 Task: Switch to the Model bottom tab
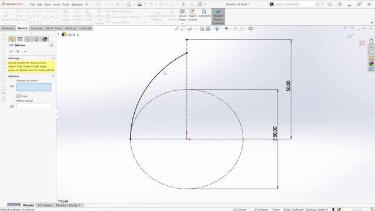click(28, 205)
